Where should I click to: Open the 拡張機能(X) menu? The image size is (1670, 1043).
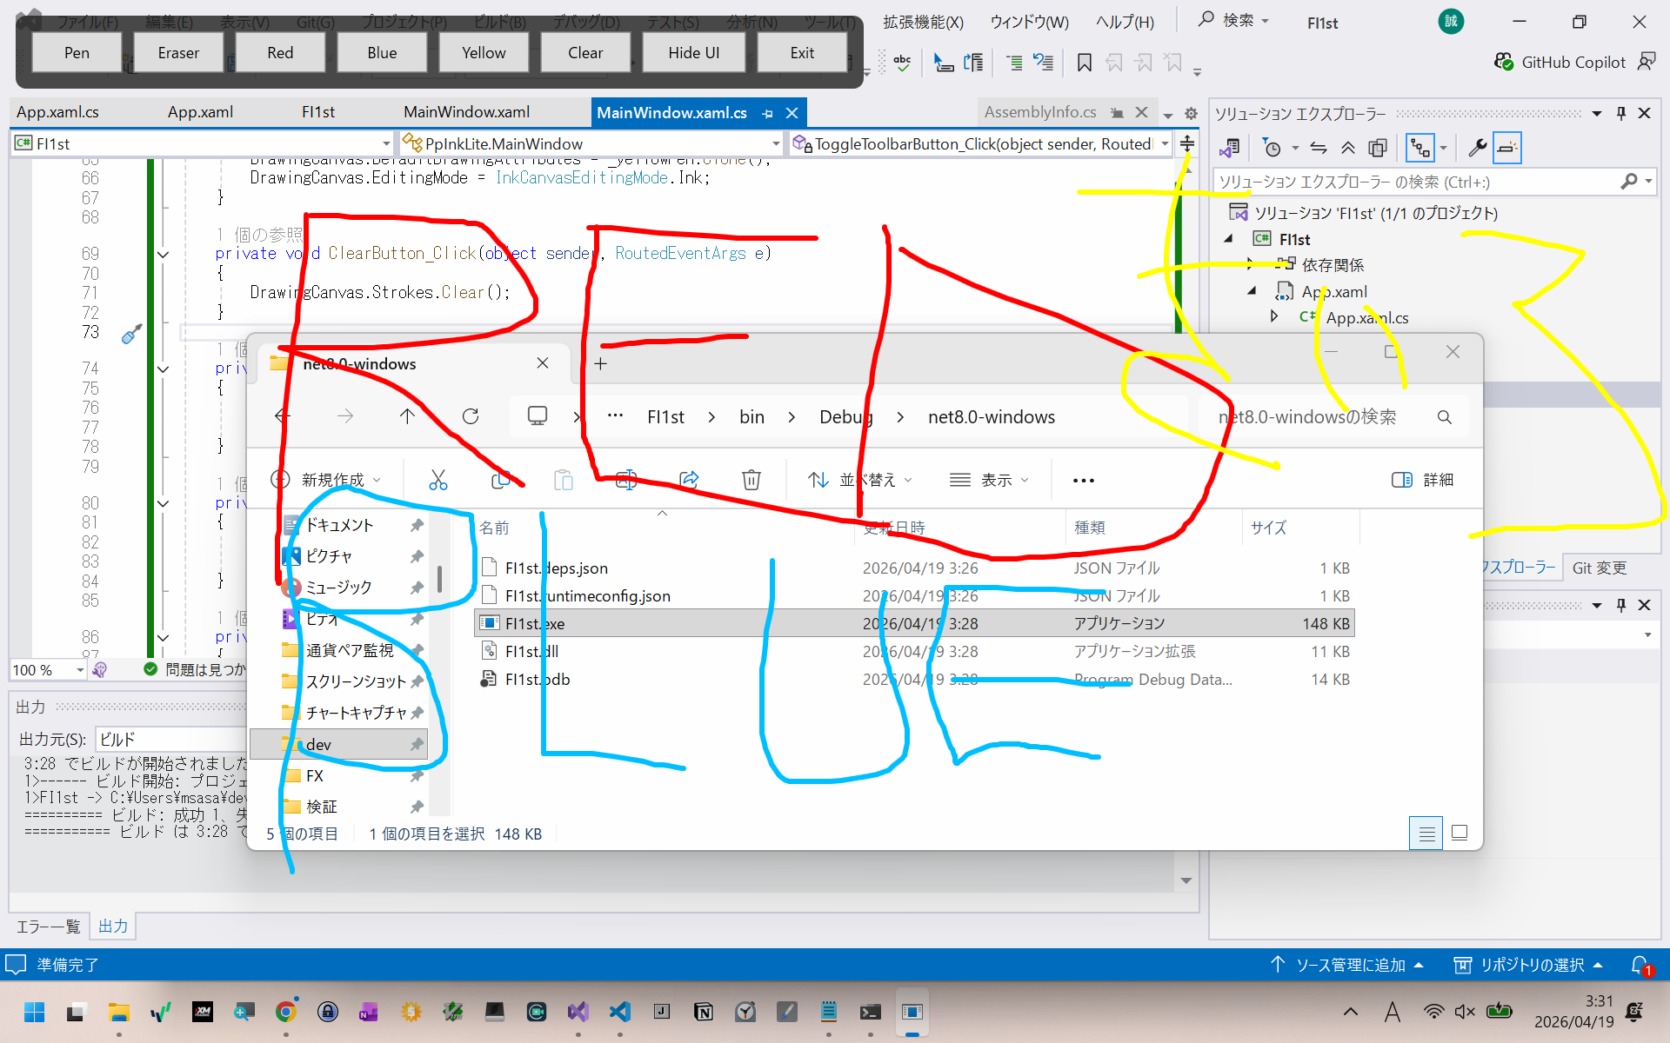(x=923, y=23)
